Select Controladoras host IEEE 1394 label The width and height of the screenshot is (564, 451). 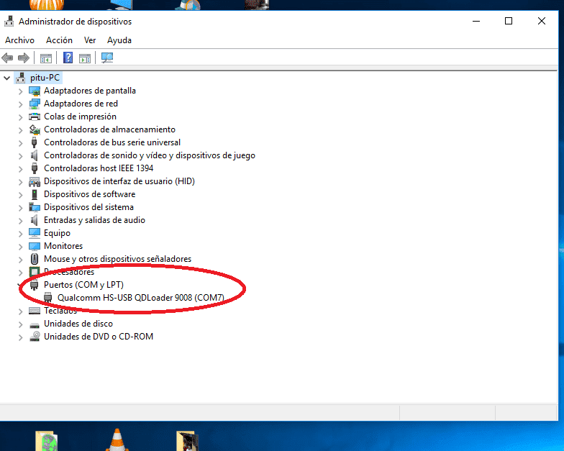(99, 168)
